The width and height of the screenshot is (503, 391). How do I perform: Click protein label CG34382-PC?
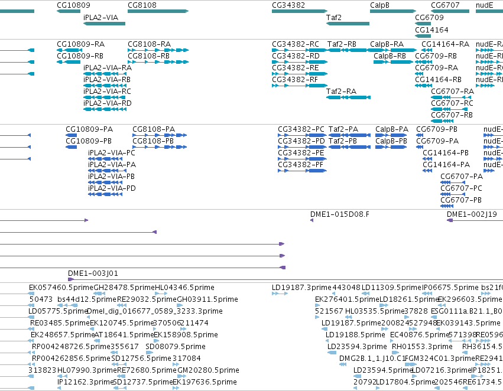pyautogui.click(x=301, y=129)
